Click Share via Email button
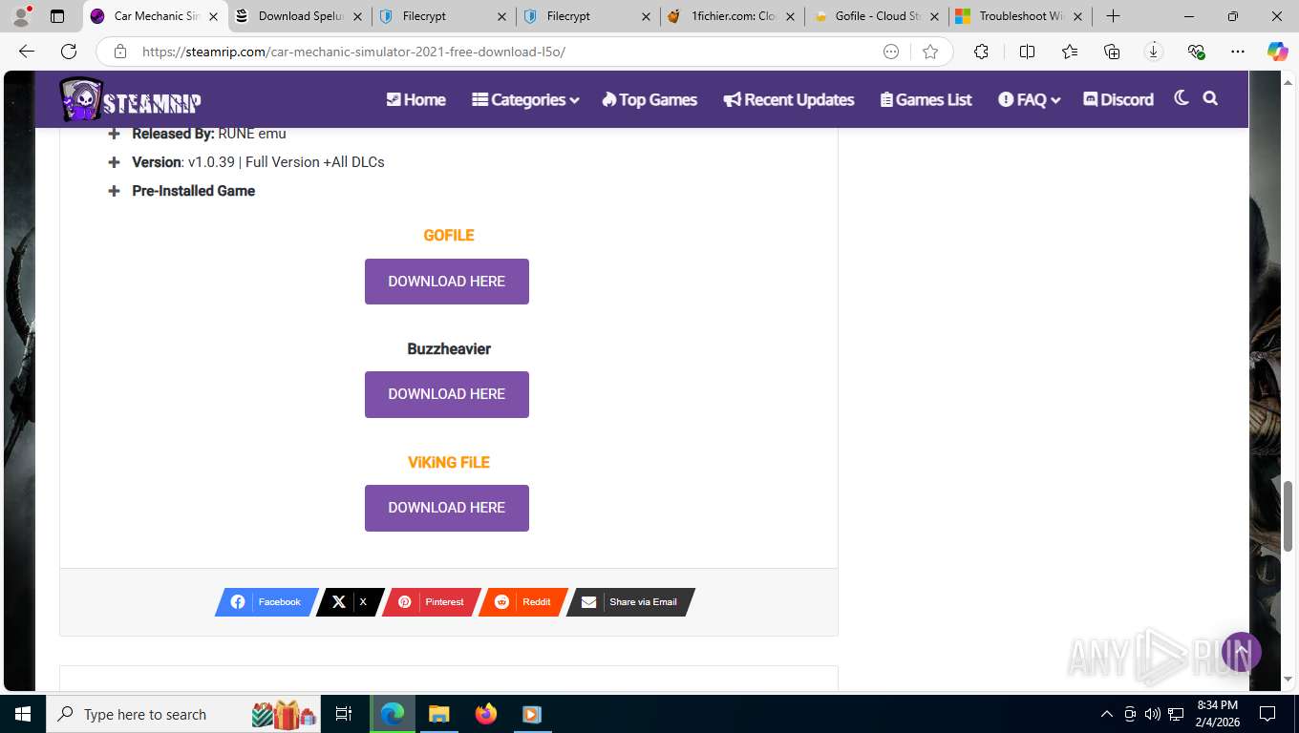This screenshot has height=733, width=1299. (630, 602)
